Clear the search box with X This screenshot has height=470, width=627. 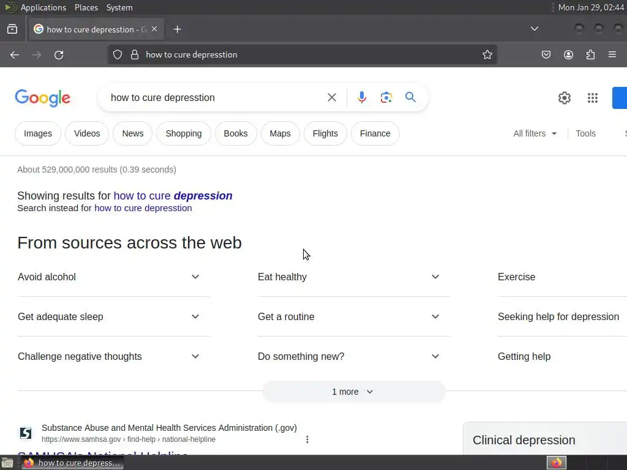click(331, 97)
